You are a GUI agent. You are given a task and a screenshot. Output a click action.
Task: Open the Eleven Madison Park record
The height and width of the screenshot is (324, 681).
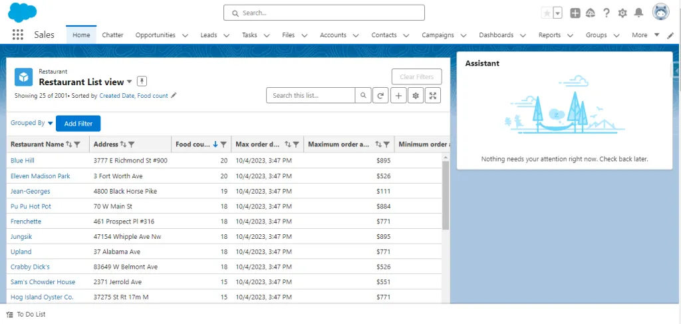click(x=41, y=176)
